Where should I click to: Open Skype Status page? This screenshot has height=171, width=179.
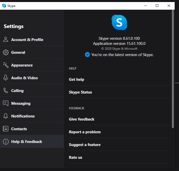pos(80,92)
